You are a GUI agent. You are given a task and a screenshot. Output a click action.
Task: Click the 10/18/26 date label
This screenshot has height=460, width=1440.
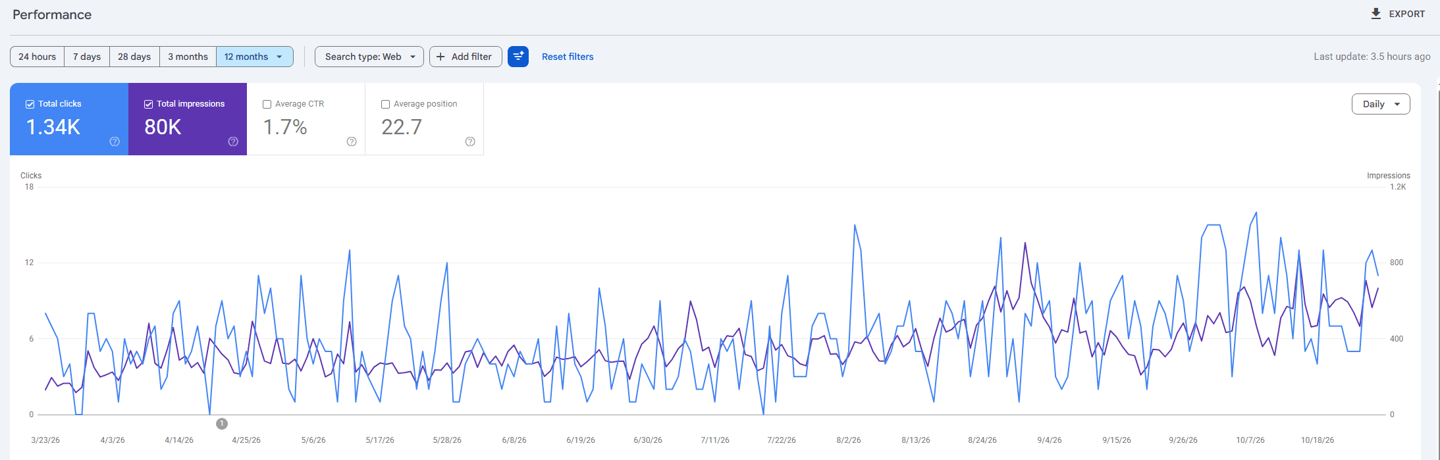pyautogui.click(x=1318, y=440)
